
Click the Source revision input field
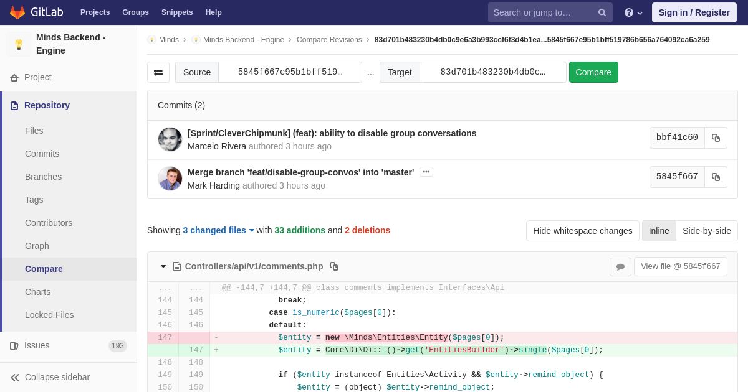290,72
